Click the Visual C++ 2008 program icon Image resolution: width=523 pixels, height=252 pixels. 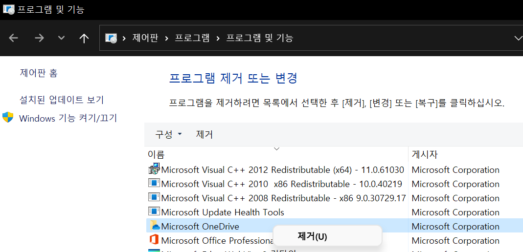point(154,197)
